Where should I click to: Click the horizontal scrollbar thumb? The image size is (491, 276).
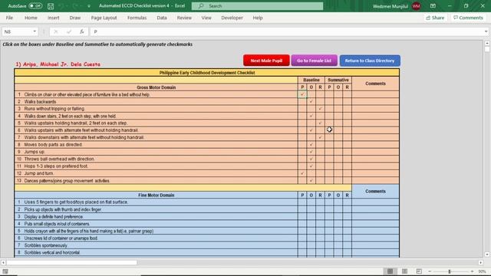click(71, 262)
